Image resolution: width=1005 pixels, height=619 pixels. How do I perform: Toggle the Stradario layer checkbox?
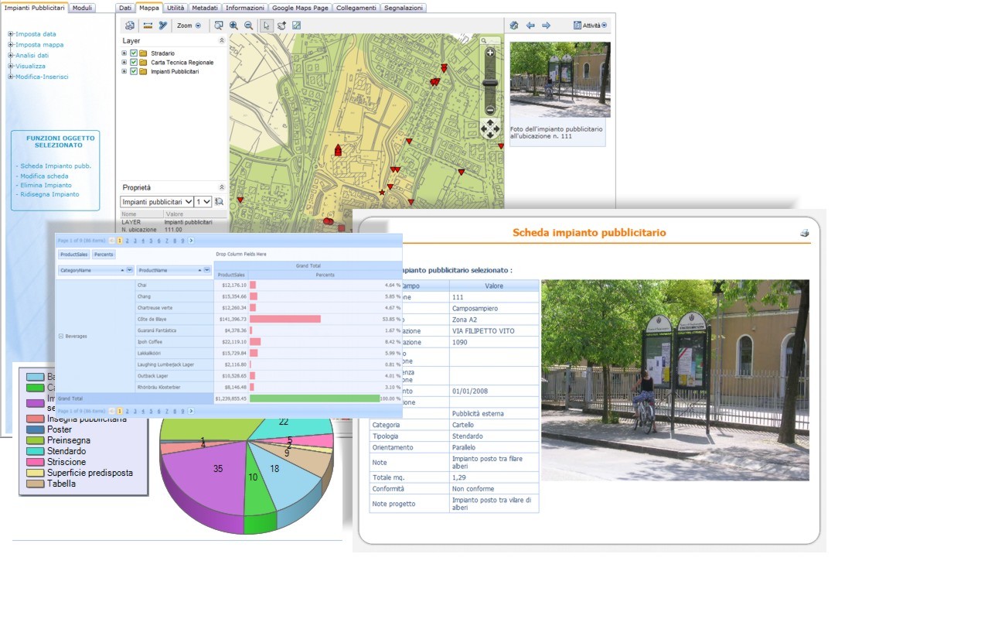134,53
